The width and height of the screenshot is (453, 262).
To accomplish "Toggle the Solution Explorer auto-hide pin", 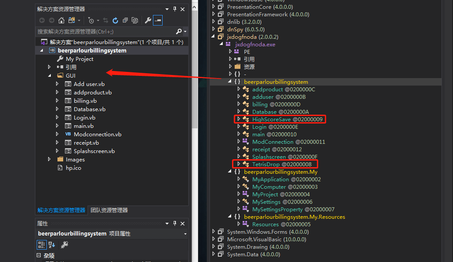I will coord(175,9).
